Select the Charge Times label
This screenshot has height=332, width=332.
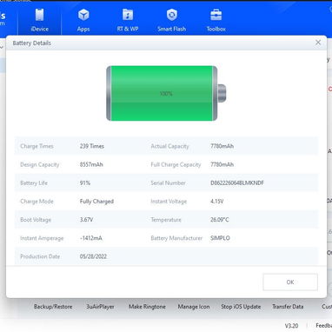[37, 146]
